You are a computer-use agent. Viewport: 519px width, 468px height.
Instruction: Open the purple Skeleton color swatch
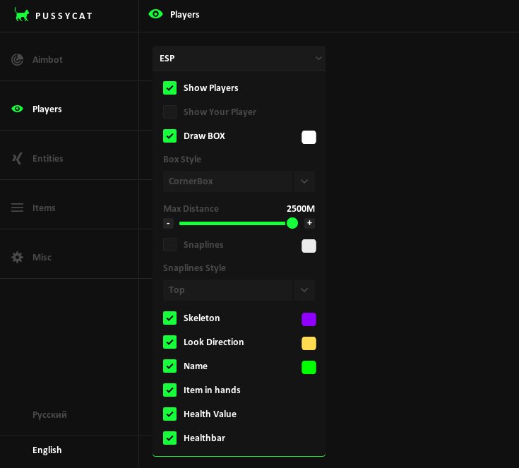click(x=309, y=319)
